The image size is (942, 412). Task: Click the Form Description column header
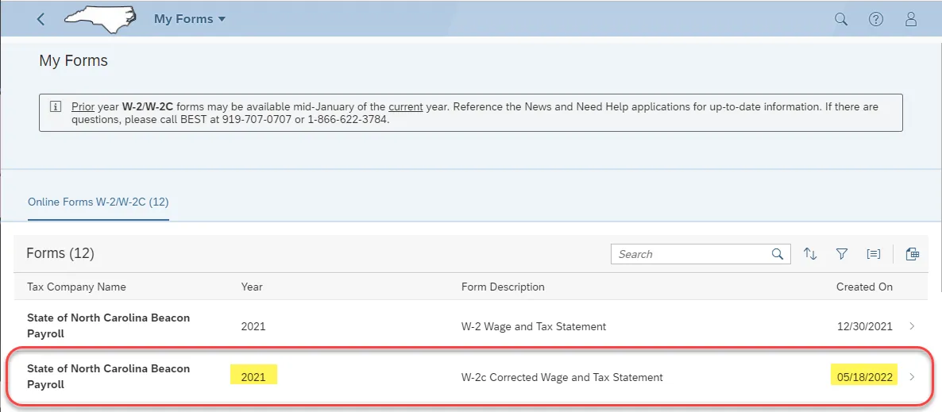503,287
